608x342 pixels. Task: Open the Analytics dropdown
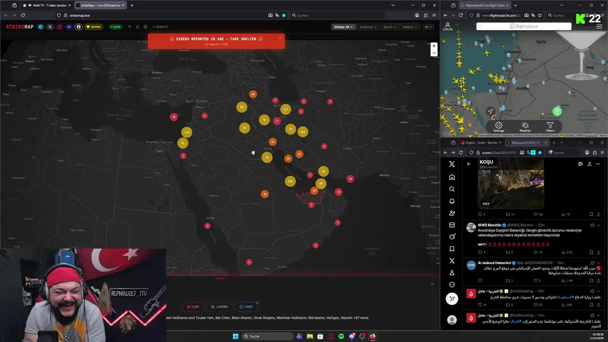[x=368, y=27]
